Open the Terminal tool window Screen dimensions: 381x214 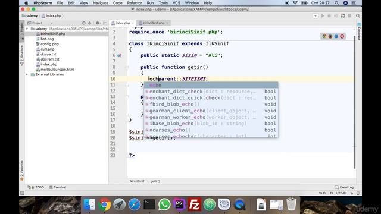(58, 187)
